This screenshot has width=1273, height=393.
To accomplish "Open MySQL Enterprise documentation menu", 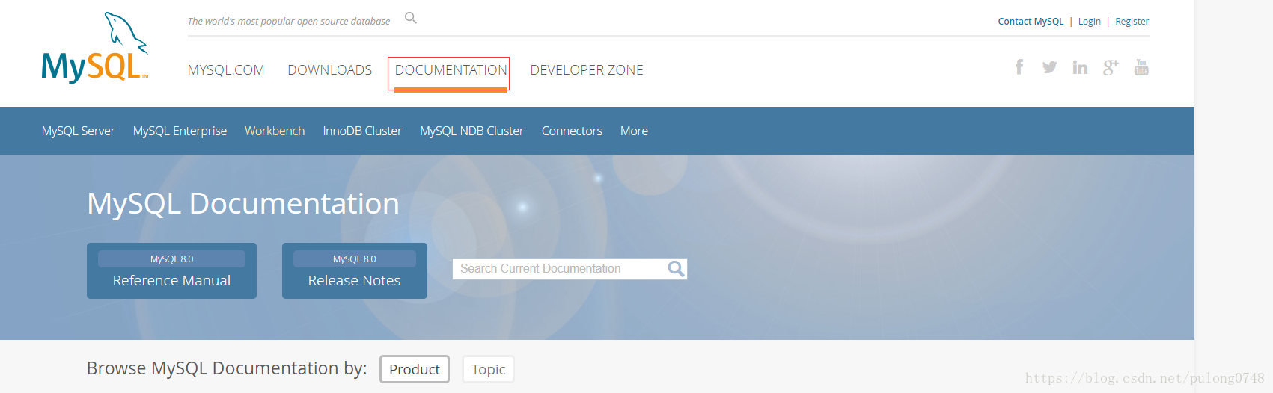I will [x=180, y=131].
